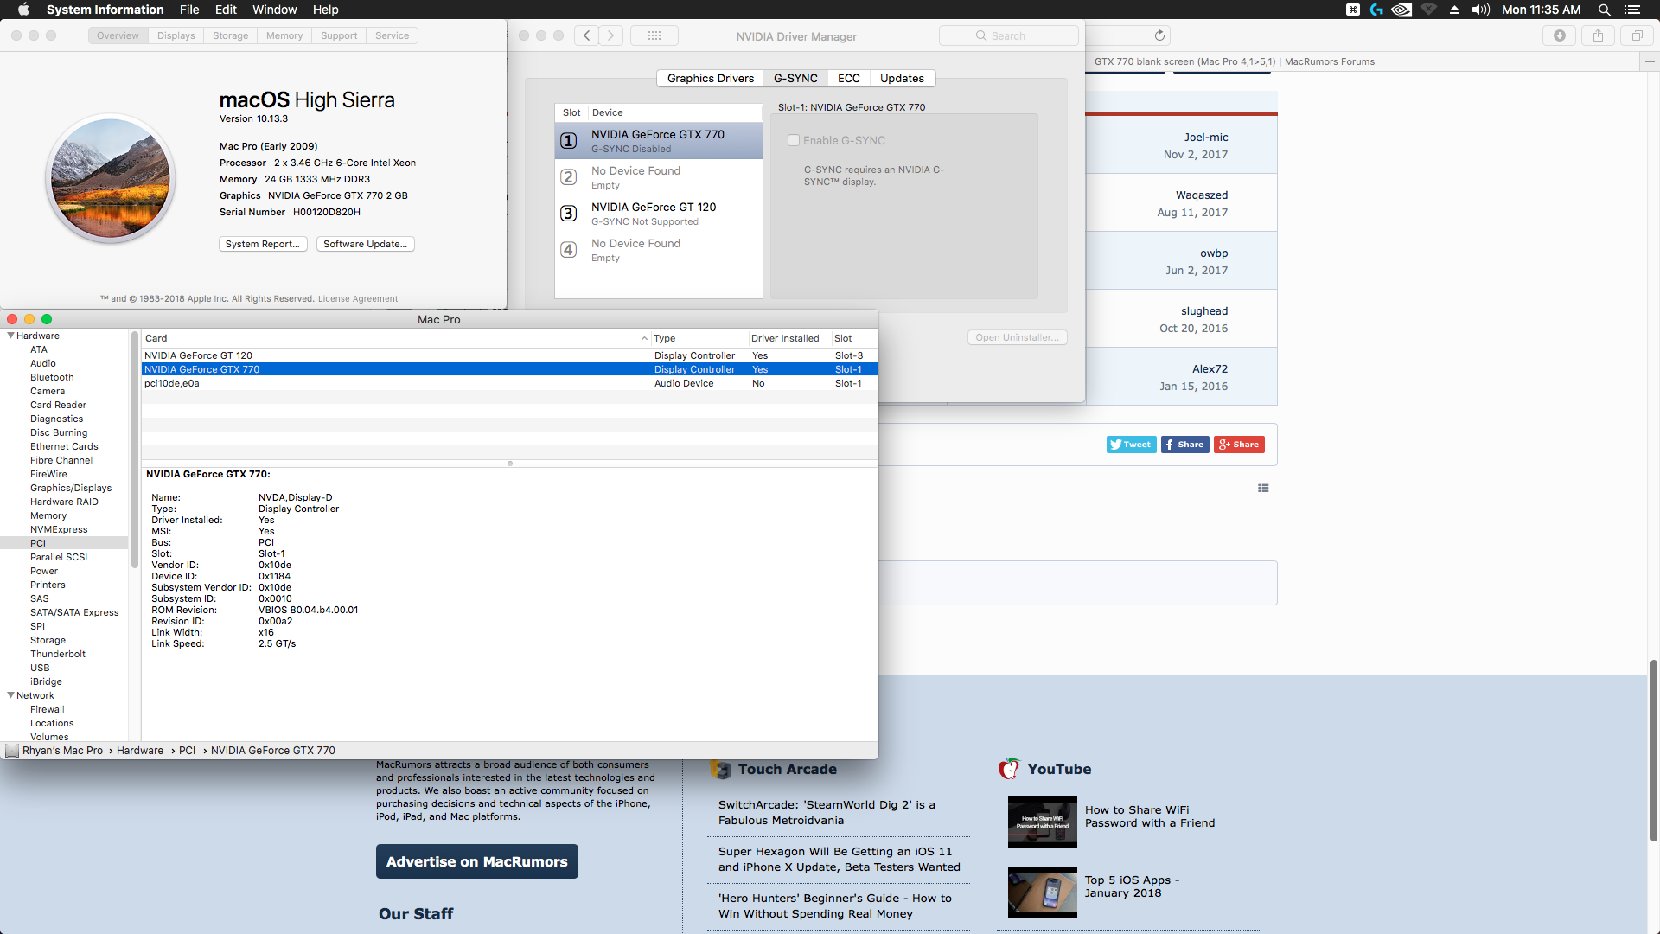Switch to the Graphics Drivers tab
1660x934 pixels.
pyautogui.click(x=710, y=78)
